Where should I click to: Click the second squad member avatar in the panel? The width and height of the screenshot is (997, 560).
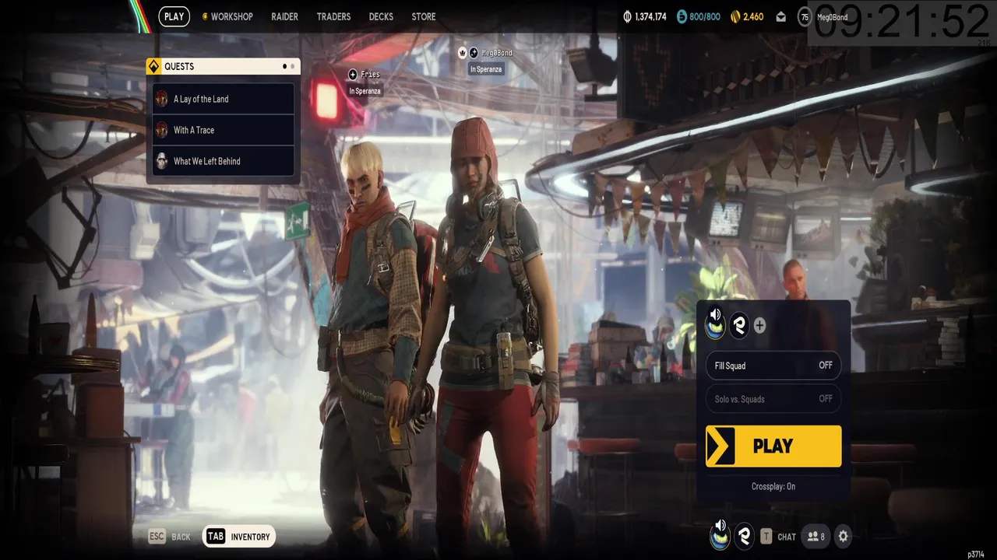(739, 325)
